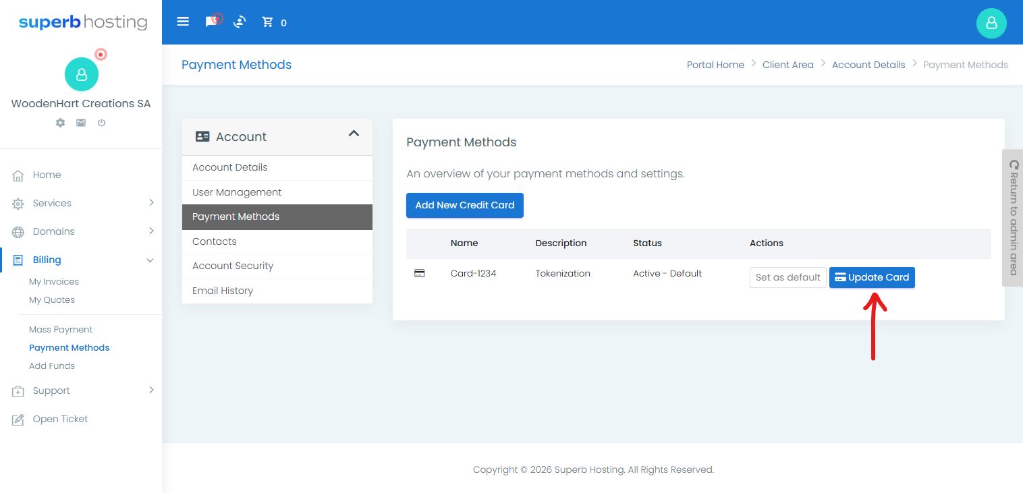Click the envelope icon under company name
The height and width of the screenshot is (493, 1023).
click(81, 123)
